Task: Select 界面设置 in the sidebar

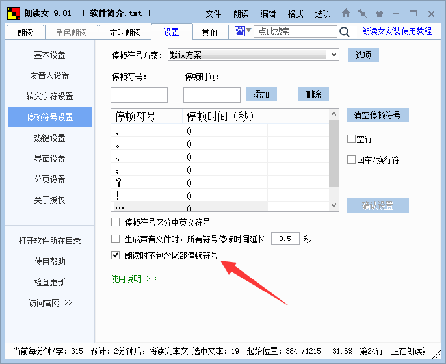Action: 50,159
